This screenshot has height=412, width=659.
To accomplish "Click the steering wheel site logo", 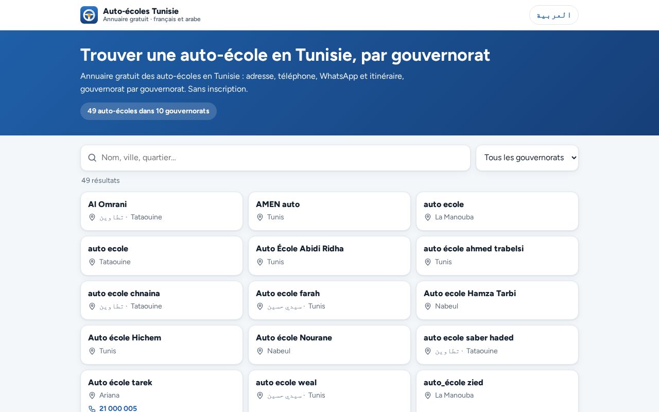I will pyautogui.click(x=89, y=15).
